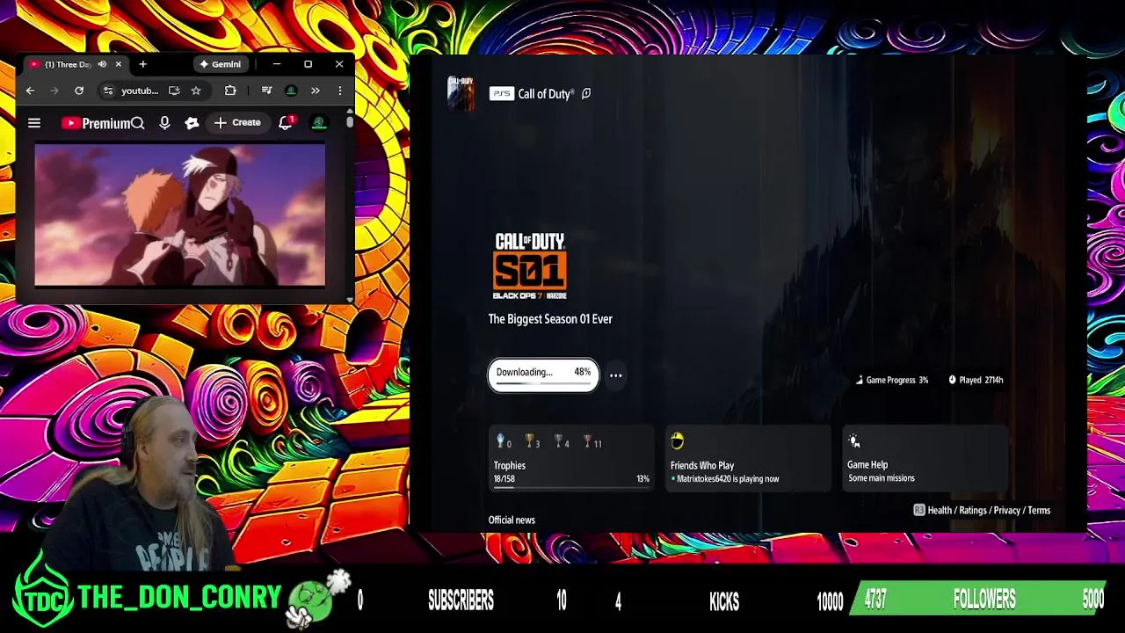Image resolution: width=1125 pixels, height=633 pixels.
Task: Click the Call of Duty S01 logo
Action: tap(530, 266)
